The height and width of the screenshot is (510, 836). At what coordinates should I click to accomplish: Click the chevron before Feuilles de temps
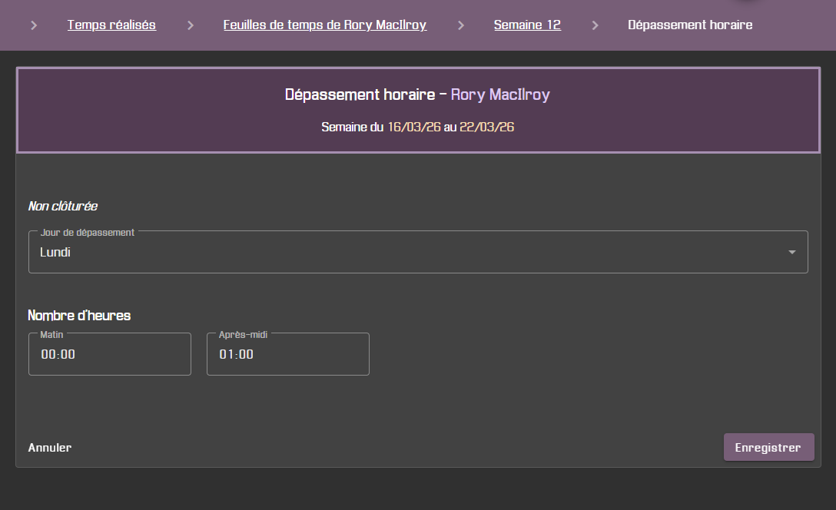191,25
